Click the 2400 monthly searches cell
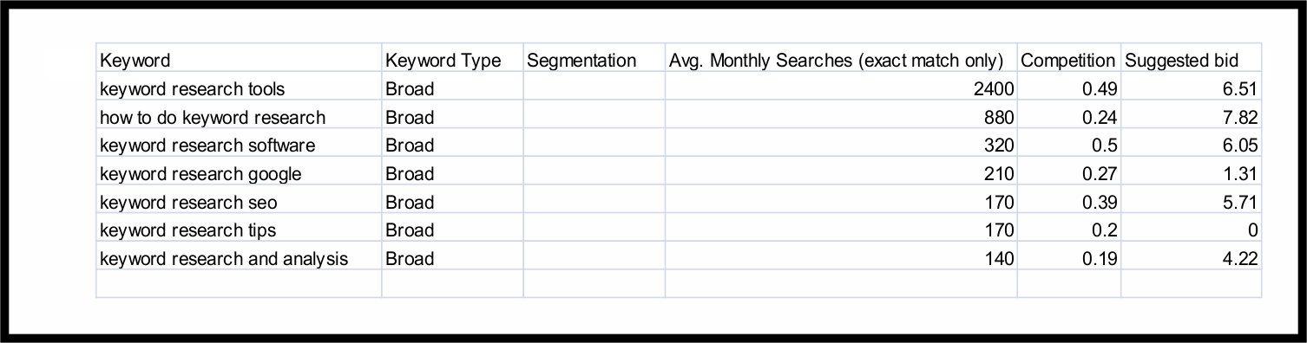The width and height of the screenshot is (1307, 343). click(841, 88)
